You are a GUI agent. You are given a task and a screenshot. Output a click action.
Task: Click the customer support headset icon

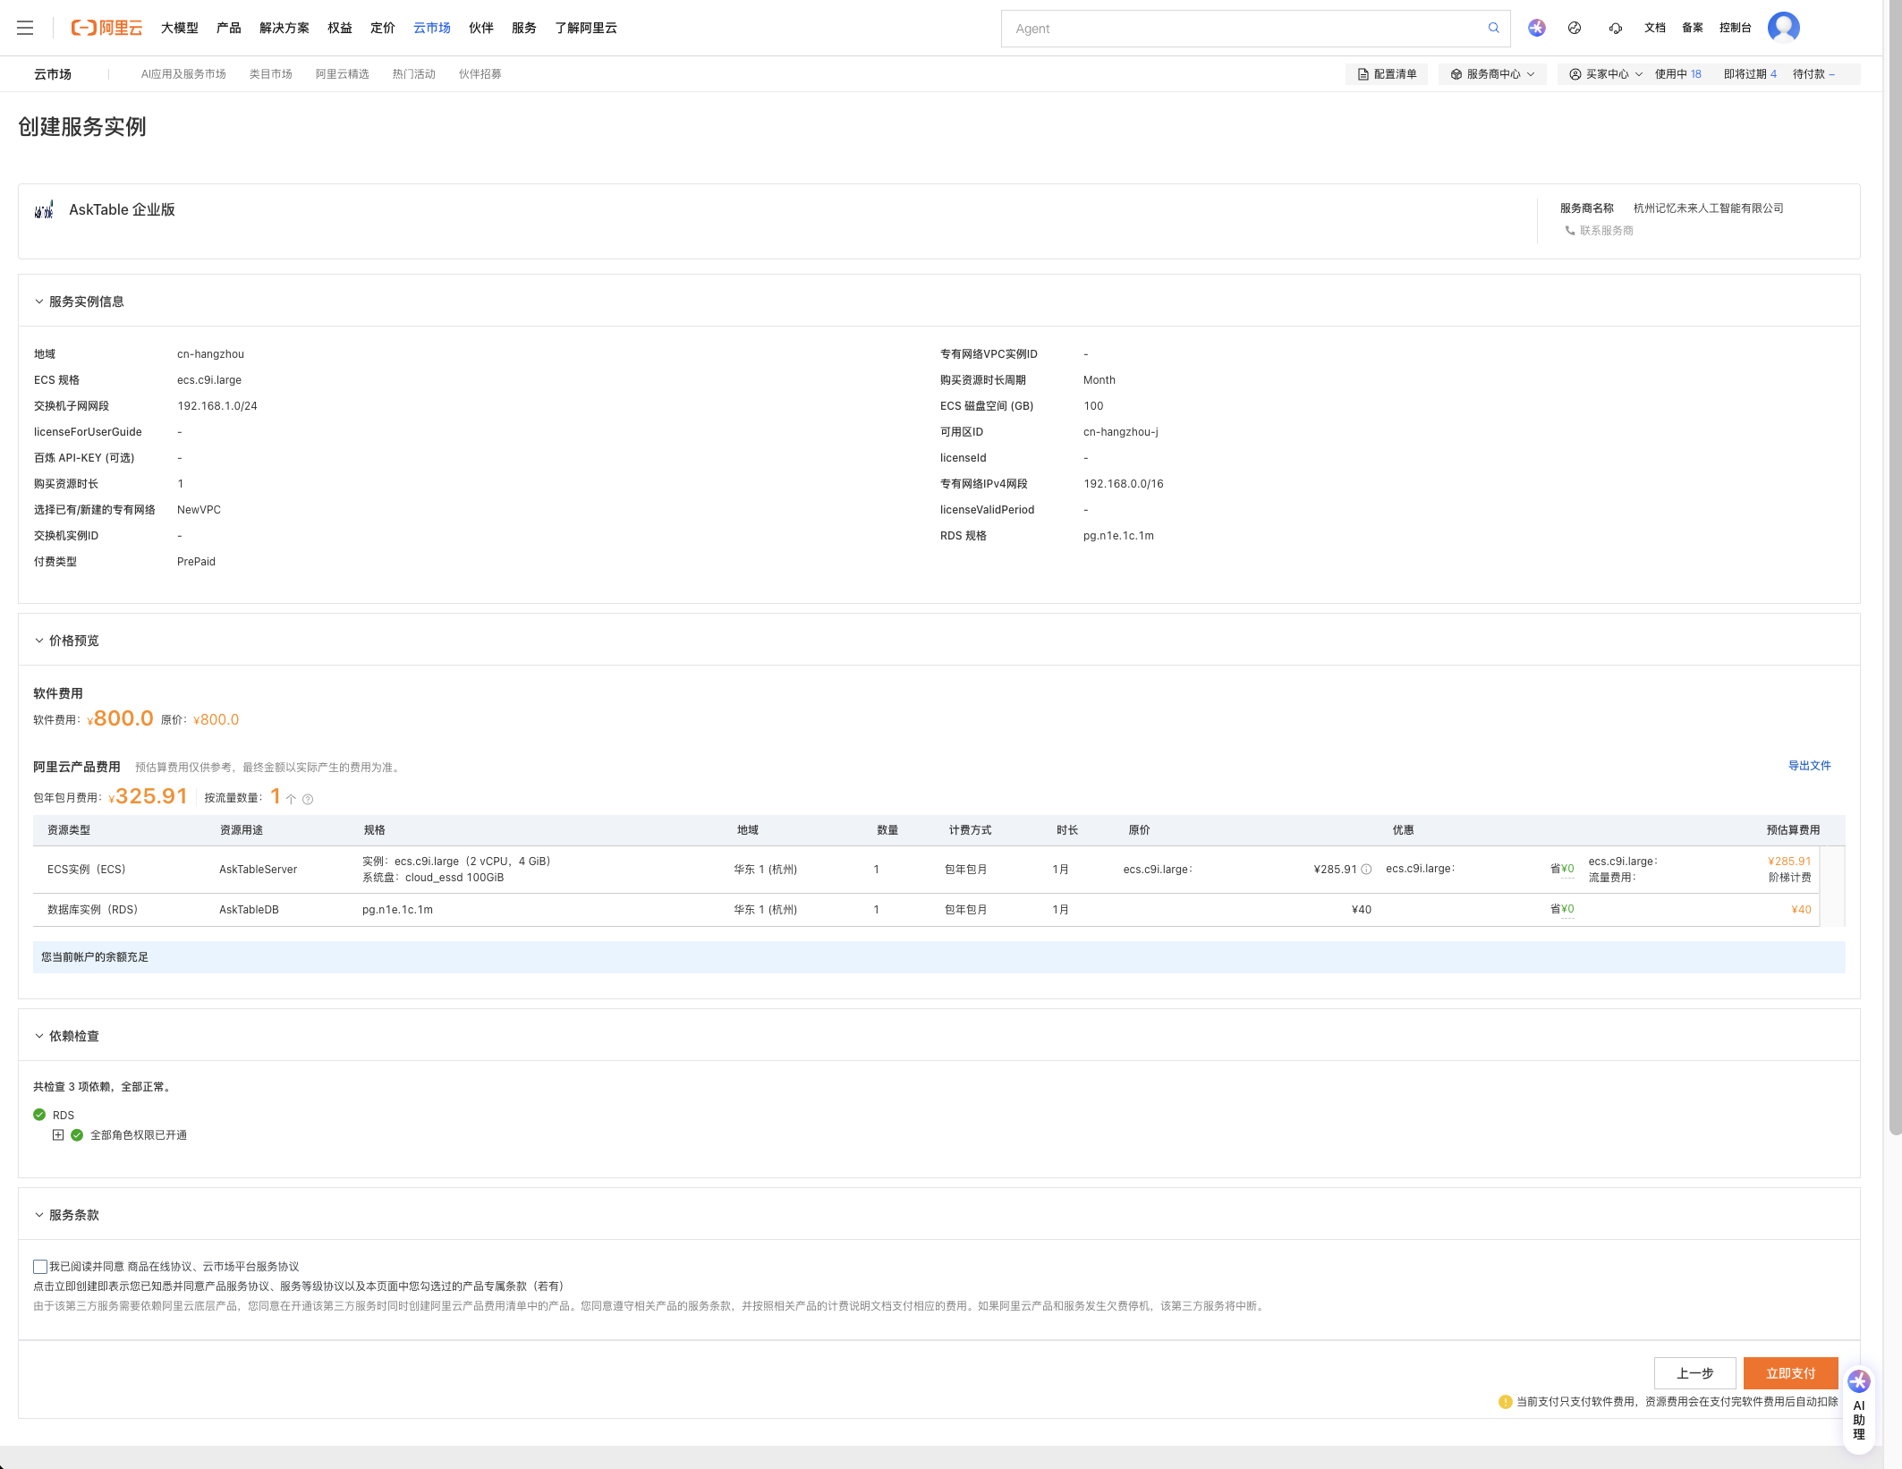(x=1615, y=28)
